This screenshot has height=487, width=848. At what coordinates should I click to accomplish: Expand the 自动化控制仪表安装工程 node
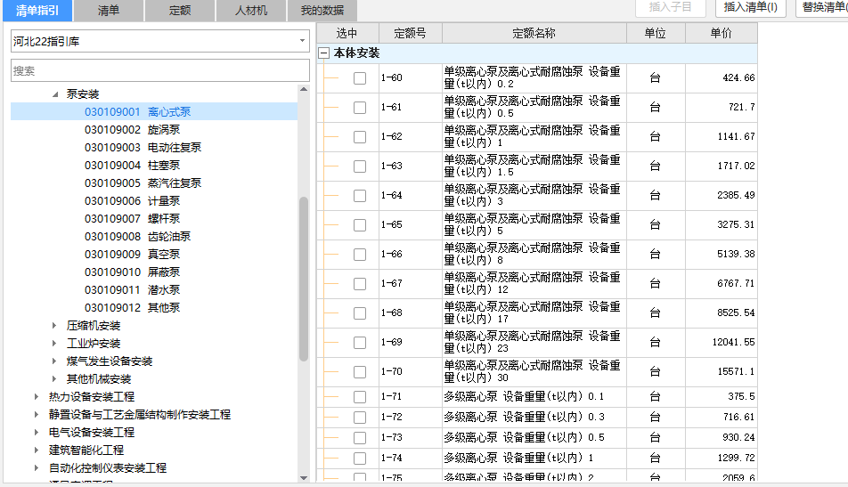(37, 468)
